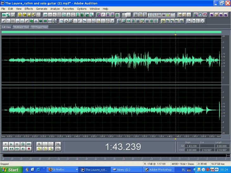Click the CD project view disc icon
This screenshot has width=231, height=173.
click(13, 15)
